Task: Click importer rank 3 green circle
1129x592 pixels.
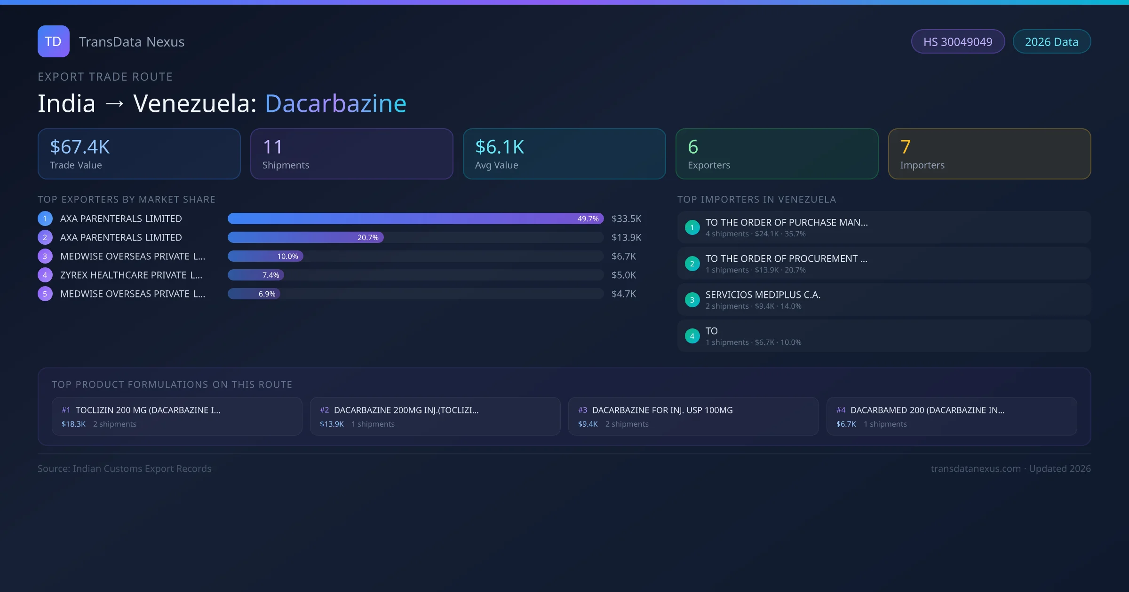Action: tap(692, 300)
